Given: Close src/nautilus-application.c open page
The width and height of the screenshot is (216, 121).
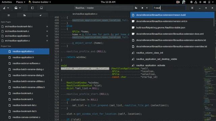Looking at the screenshot, I should coord(47,41).
